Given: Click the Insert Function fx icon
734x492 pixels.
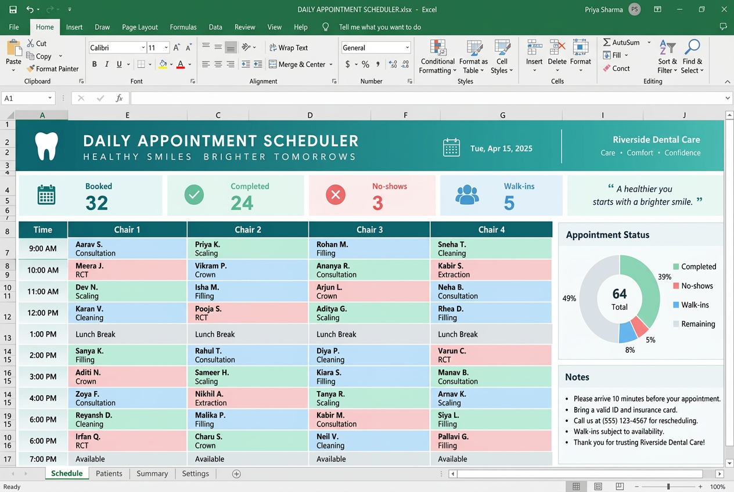Looking at the screenshot, I should pos(119,99).
